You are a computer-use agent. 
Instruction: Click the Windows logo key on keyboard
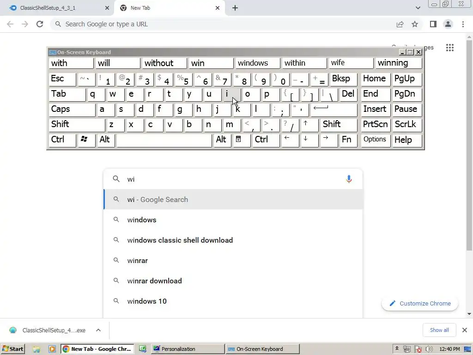(86, 140)
